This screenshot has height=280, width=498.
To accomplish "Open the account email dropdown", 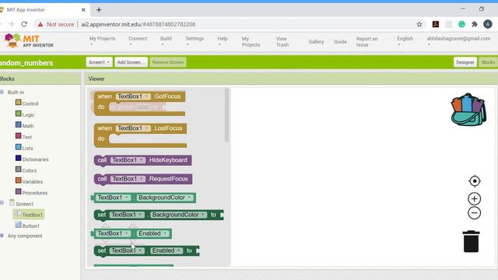I will pyautogui.click(x=458, y=41).
